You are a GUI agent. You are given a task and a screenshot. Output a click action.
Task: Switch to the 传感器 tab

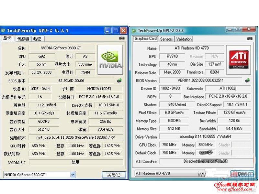pyautogui.click(x=23, y=39)
